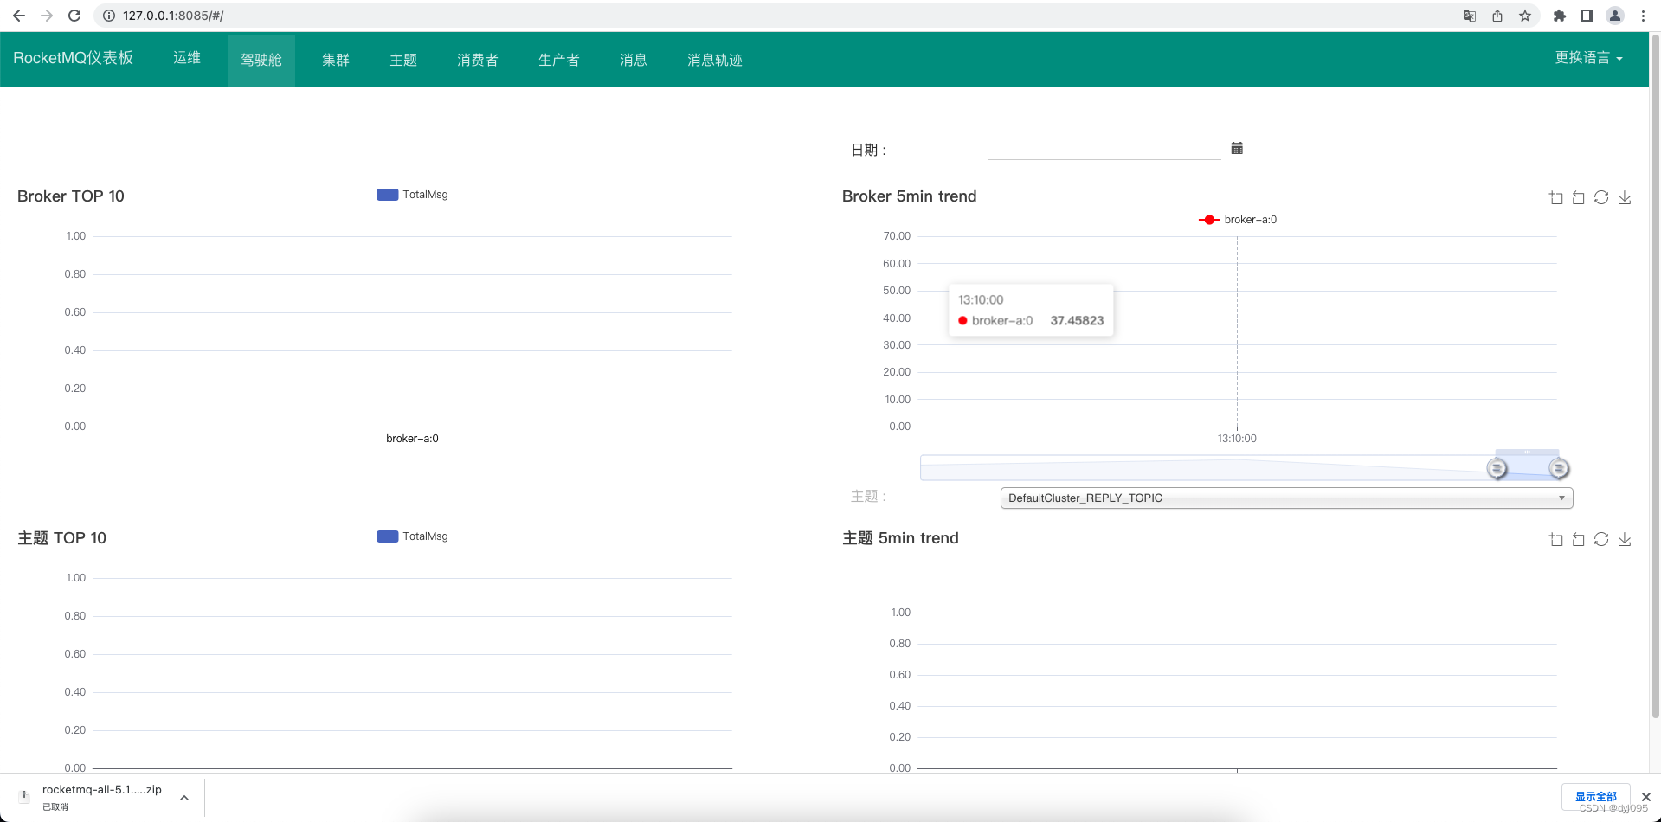Go back to the previous browser page
The width and height of the screenshot is (1661, 822).
click(19, 16)
